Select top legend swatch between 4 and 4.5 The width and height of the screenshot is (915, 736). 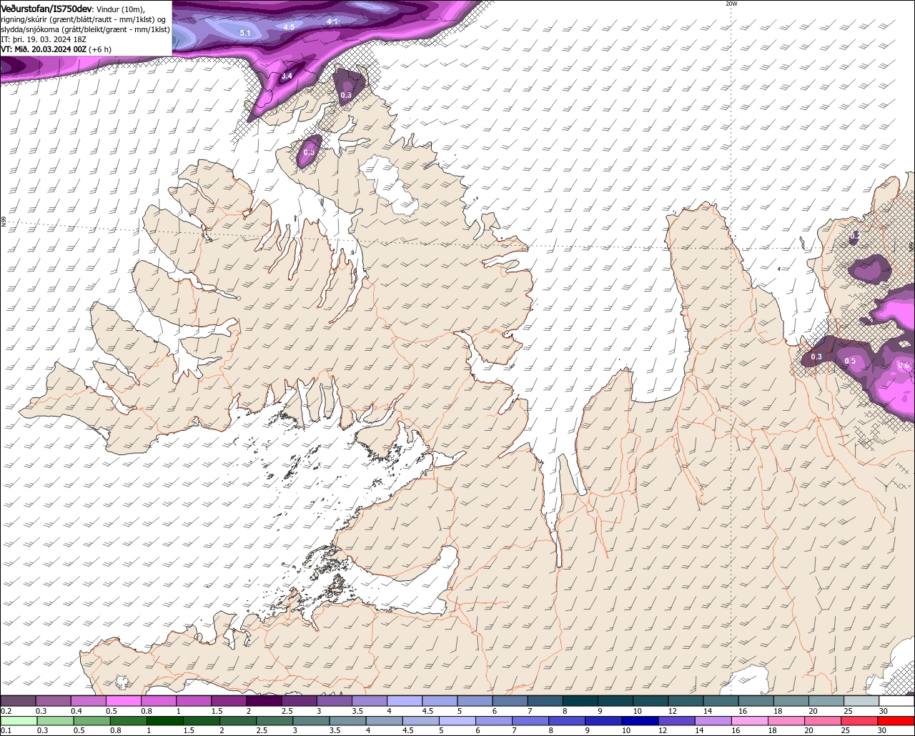click(x=405, y=701)
